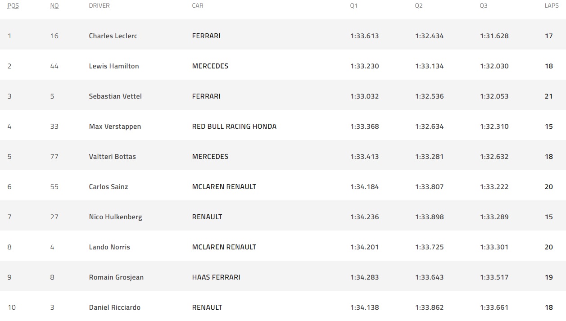Click the LAPS column header
The width and height of the screenshot is (566, 321).
pos(552,6)
